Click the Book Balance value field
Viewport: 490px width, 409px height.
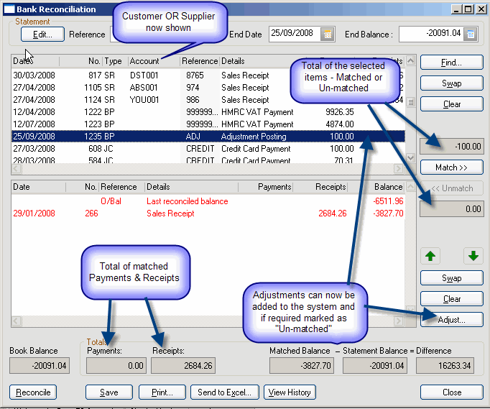(40, 366)
